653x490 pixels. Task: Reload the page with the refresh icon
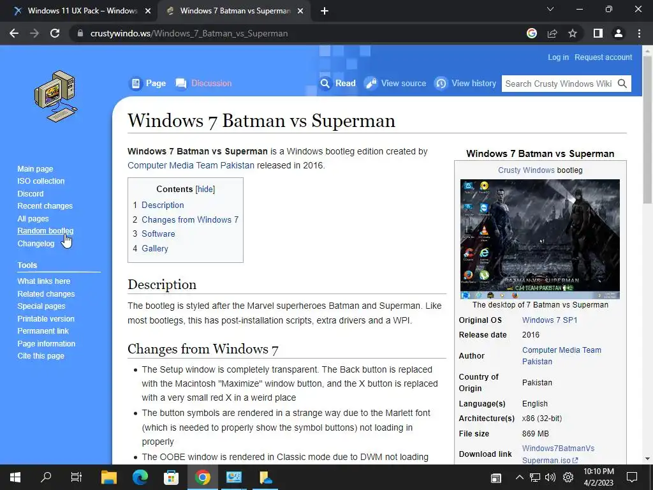point(55,33)
